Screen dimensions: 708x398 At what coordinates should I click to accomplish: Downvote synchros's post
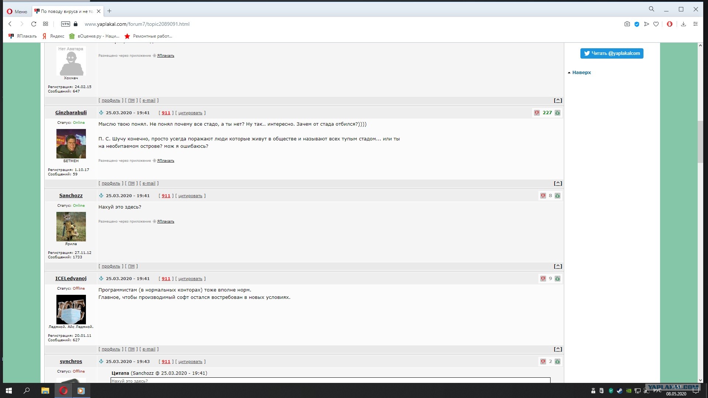point(543,362)
